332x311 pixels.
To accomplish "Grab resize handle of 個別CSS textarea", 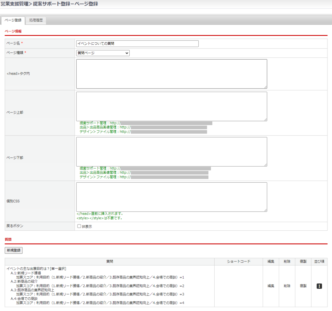I will coord(266,210).
